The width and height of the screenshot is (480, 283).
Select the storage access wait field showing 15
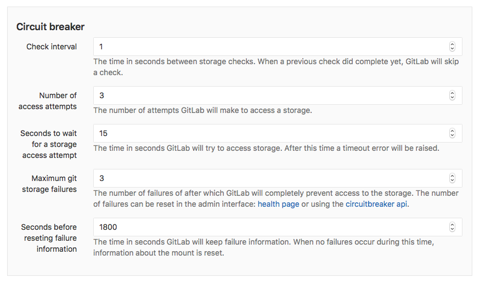[269, 133]
